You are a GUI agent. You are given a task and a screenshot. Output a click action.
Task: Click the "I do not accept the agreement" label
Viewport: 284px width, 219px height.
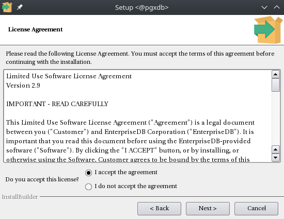coord(136,186)
